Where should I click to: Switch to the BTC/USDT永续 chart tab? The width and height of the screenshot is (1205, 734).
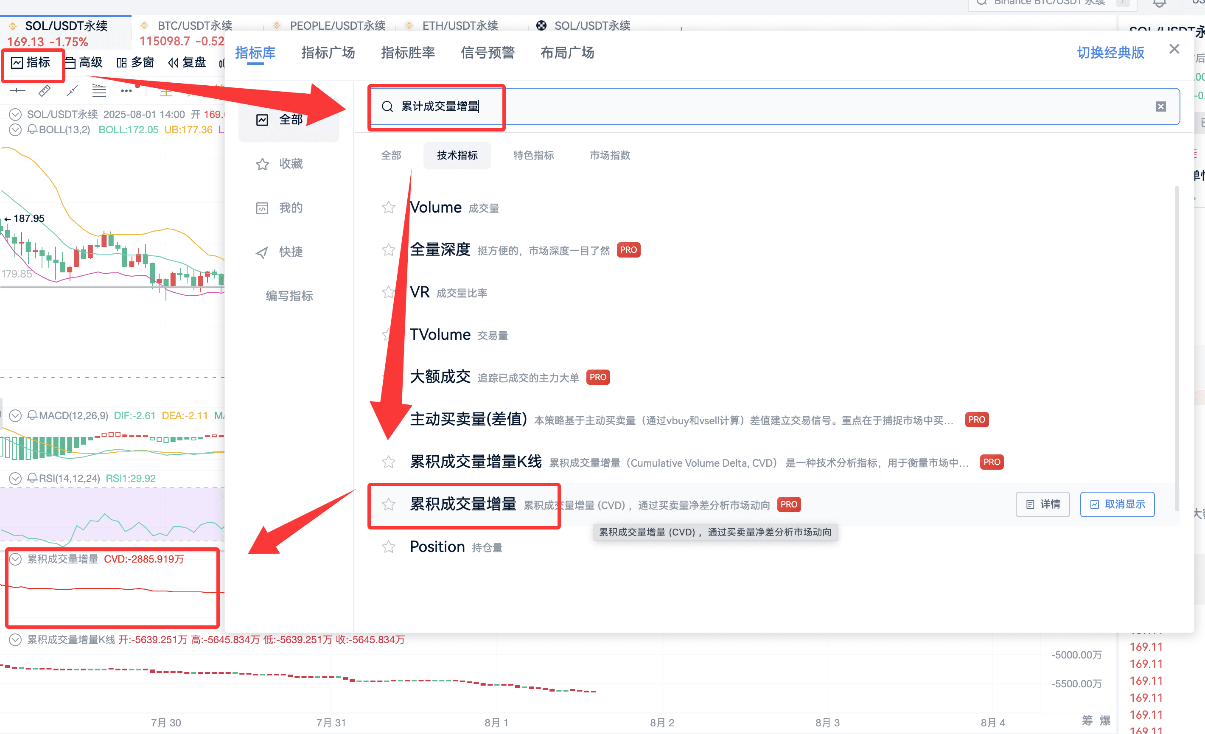195,25
